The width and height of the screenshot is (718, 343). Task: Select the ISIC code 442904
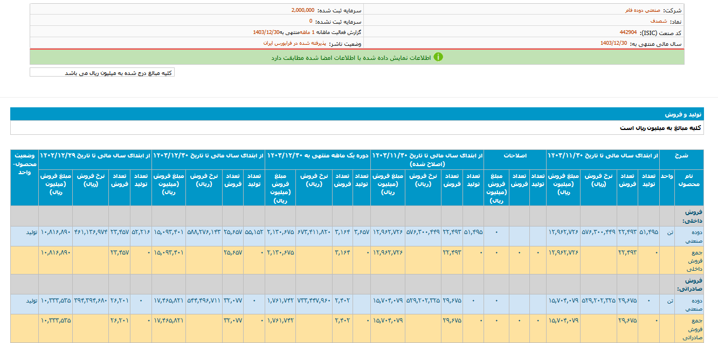[628, 32]
